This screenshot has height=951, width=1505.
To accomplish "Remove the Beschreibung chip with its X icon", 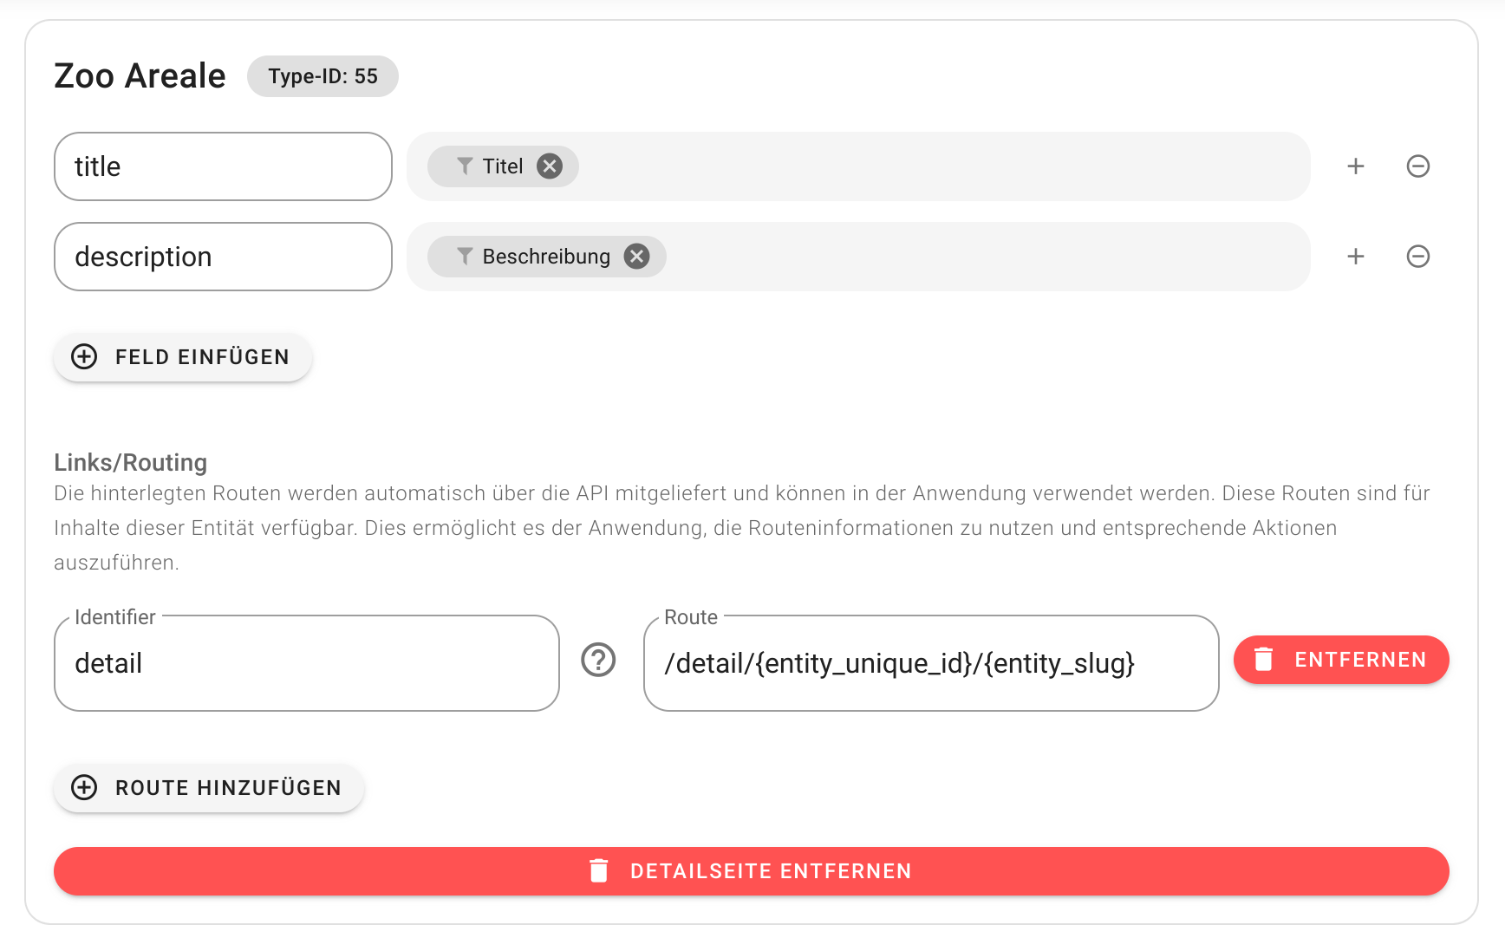I will (x=637, y=256).
